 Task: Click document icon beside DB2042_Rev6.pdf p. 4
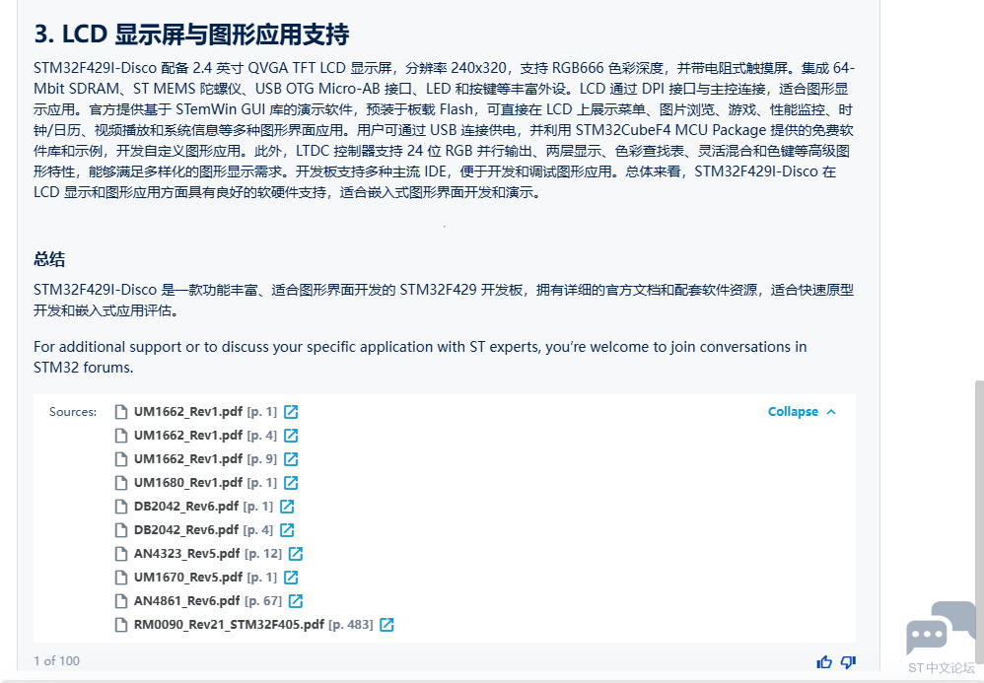[x=121, y=530]
